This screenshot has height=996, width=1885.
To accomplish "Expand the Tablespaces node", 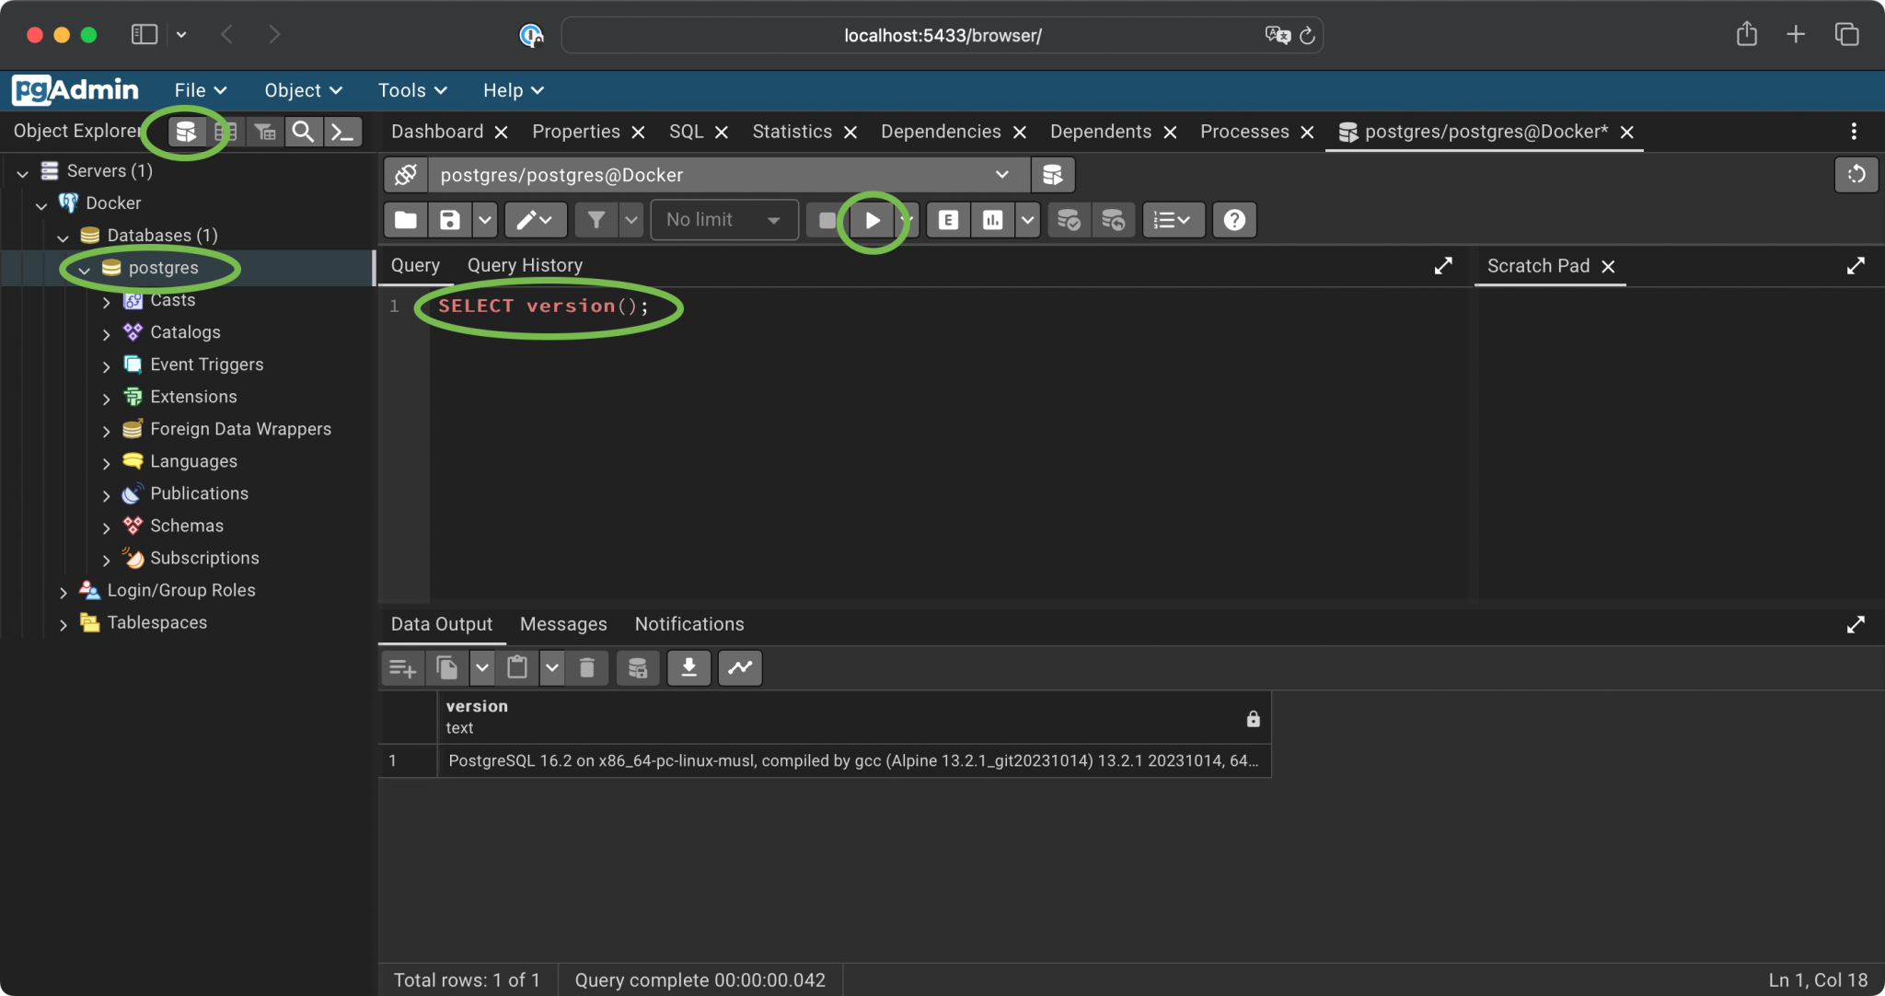I will point(63,623).
